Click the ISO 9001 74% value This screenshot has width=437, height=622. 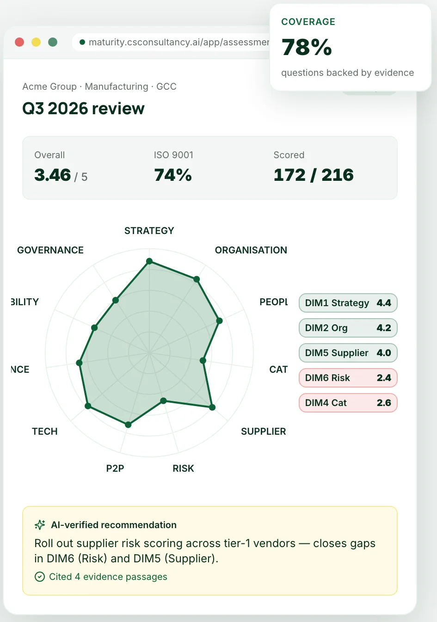173,175
